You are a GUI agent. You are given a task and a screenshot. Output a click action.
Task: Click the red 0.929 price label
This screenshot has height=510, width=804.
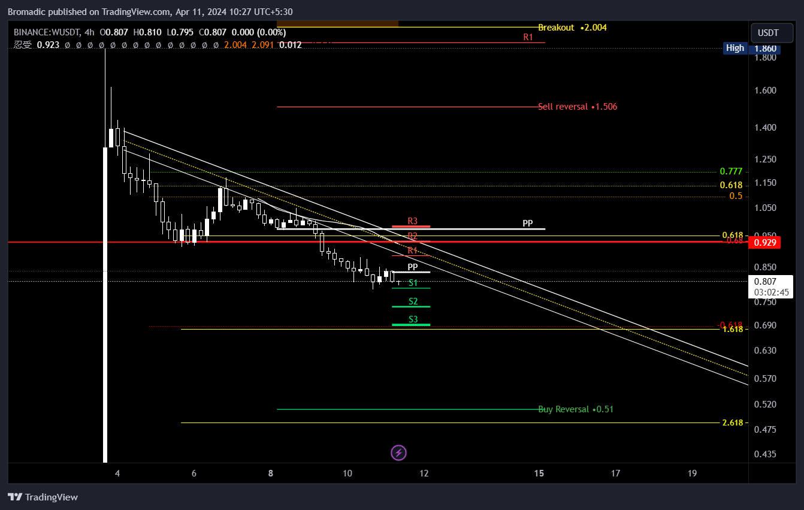[764, 243]
